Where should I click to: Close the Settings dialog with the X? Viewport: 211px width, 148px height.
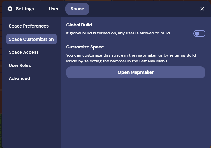click(x=202, y=9)
